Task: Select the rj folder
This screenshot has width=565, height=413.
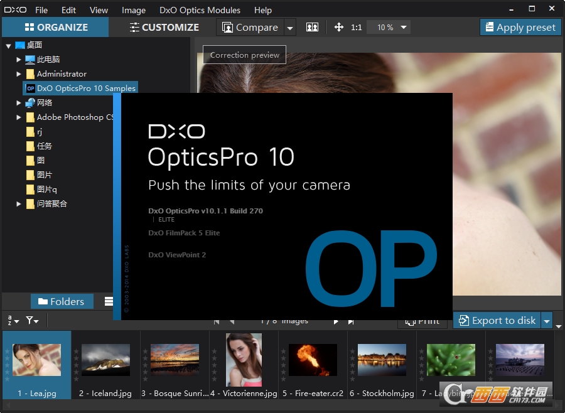Action: [x=35, y=132]
